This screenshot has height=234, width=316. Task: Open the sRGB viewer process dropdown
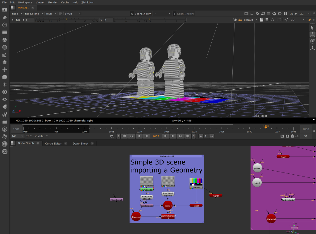72,14
